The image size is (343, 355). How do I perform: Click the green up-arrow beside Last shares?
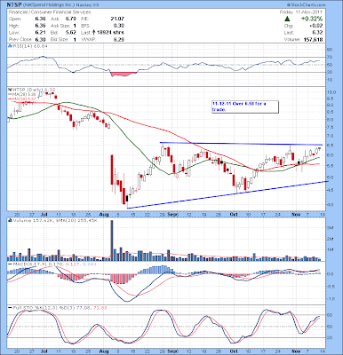coord(94,32)
